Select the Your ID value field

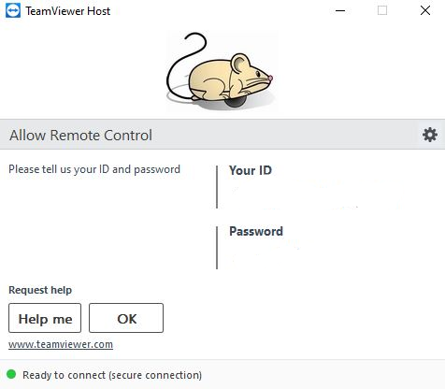click(x=315, y=194)
